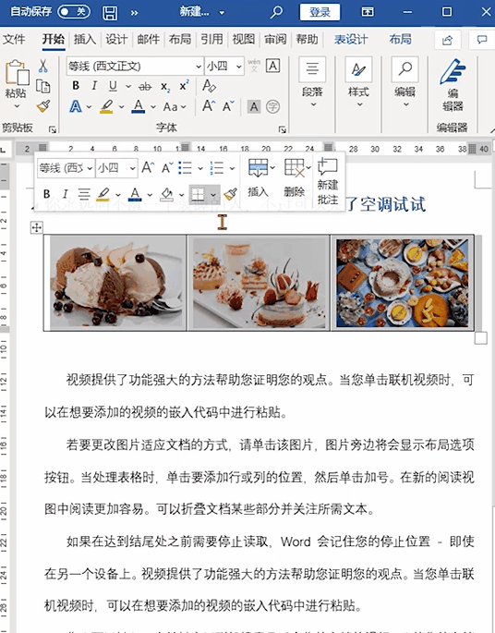495x633 pixels.
Task: Click the Cut scissors icon
Action: (x=42, y=66)
